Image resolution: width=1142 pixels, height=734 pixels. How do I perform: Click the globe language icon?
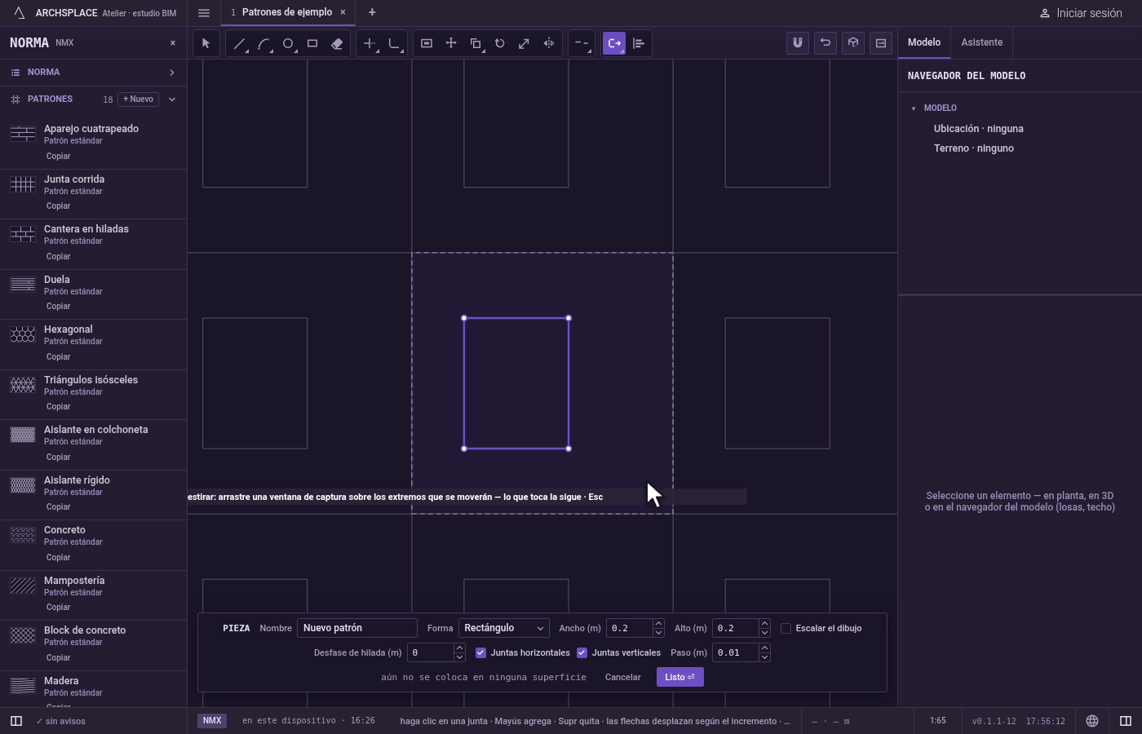pos(1092,721)
